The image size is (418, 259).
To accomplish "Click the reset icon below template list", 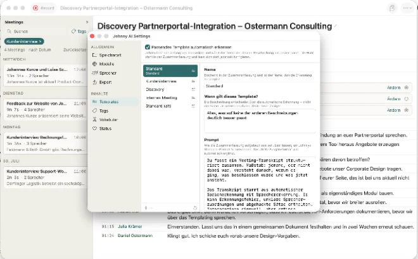I will (x=195, y=208).
